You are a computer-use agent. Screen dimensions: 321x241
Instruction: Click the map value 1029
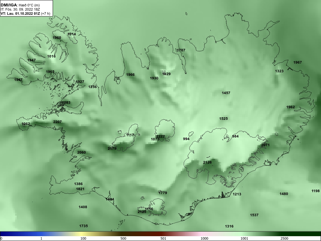point(166,74)
